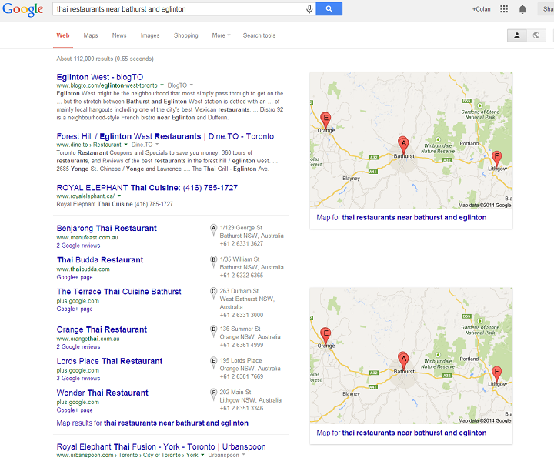Open Forest Hill / Eglinton West Restaurants result
The height and width of the screenshot is (458, 554).
(x=165, y=136)
